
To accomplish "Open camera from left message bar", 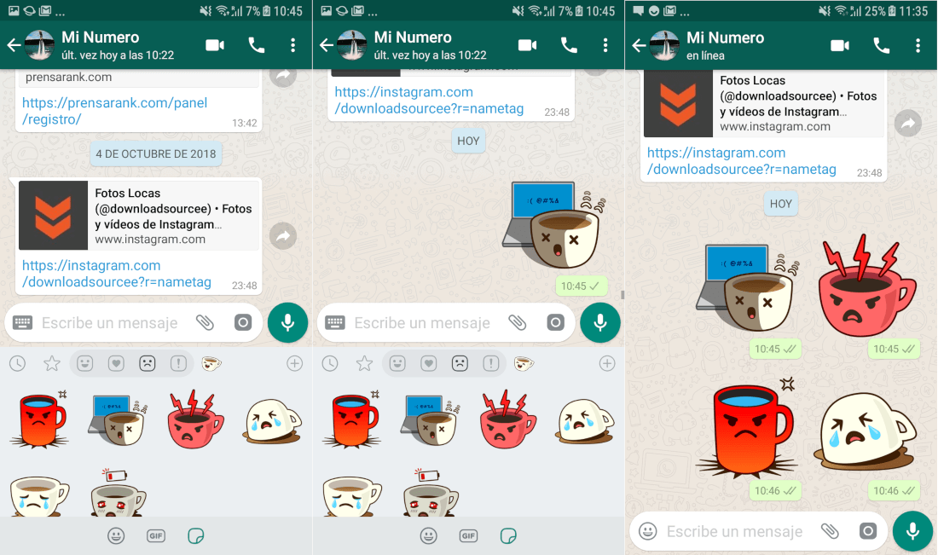I will pos(243,323).
